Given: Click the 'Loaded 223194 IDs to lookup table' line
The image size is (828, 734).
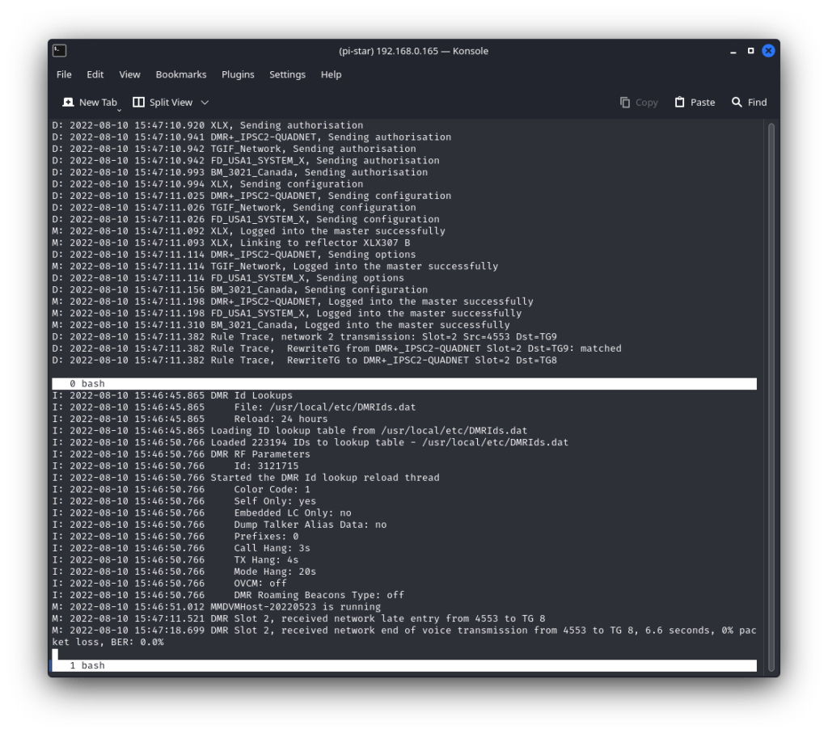Looking at the screenshot, I should 310,442.
